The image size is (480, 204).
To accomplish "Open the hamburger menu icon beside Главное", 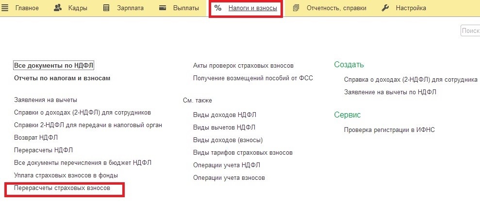I will click(x=4, y=8).
